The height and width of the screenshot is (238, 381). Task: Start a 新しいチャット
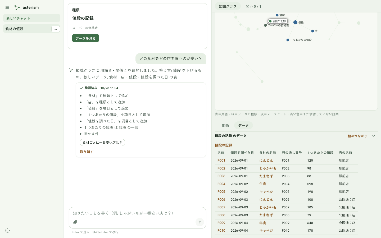click(31, 18)
